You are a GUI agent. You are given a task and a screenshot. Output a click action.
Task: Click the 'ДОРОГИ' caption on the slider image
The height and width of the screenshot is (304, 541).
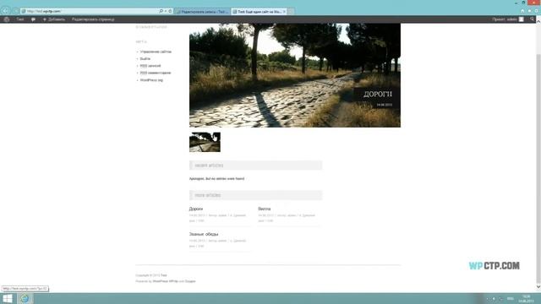pyautogui.click(x=378, y=94)
